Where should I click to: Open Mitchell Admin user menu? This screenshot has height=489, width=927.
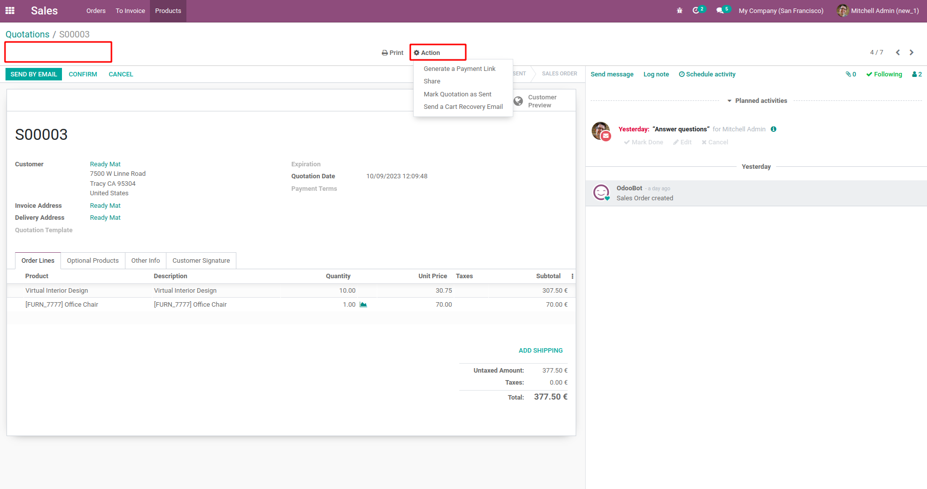pyautogui.click(x=878, y=10)
